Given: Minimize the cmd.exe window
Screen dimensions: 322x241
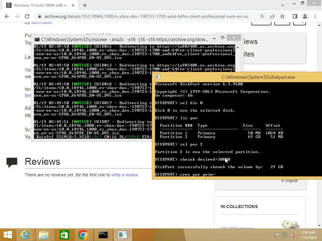Looking at the screenshot, I should coord(214,38).
